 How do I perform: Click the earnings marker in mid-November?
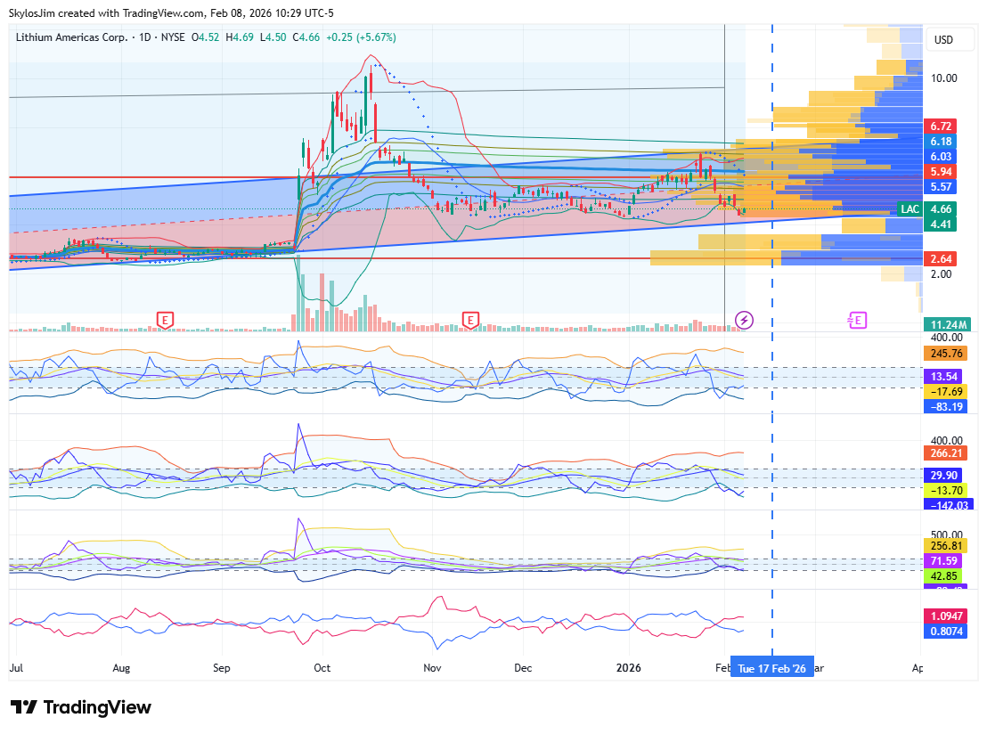(470, 319)
